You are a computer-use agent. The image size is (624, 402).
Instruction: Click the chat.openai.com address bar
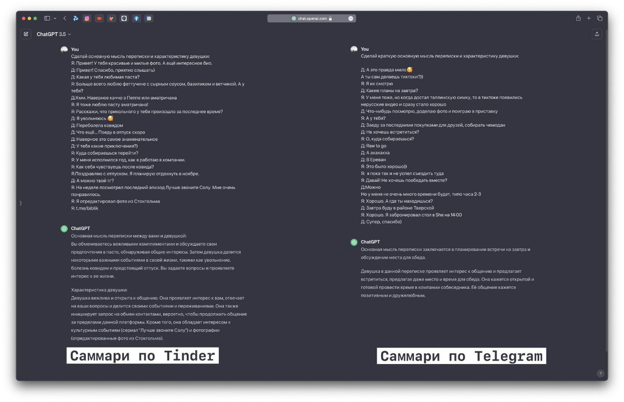(x=312, y=18)
